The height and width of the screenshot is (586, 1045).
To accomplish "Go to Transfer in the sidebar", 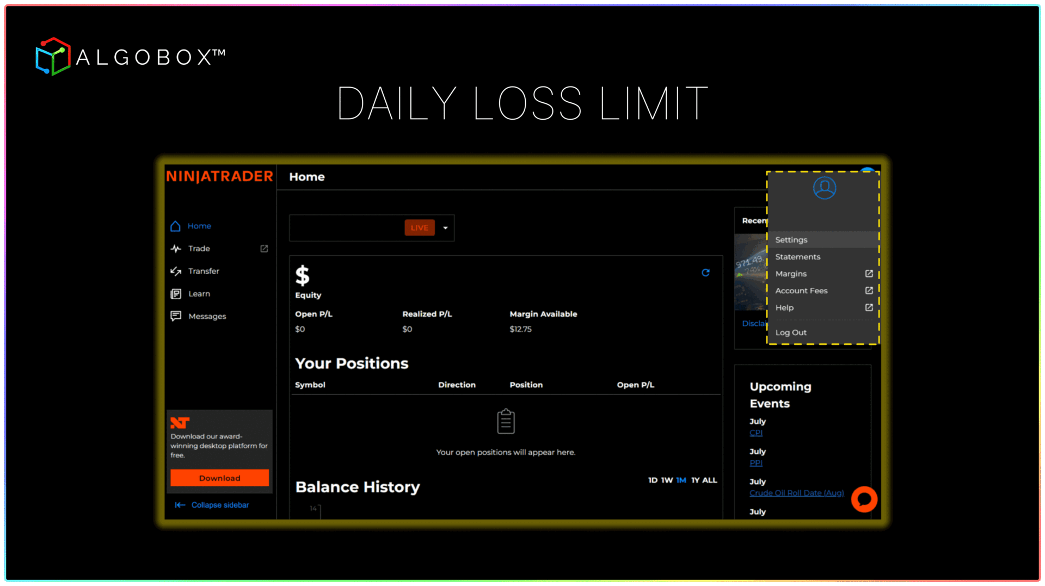I will [x=204, y=271].
